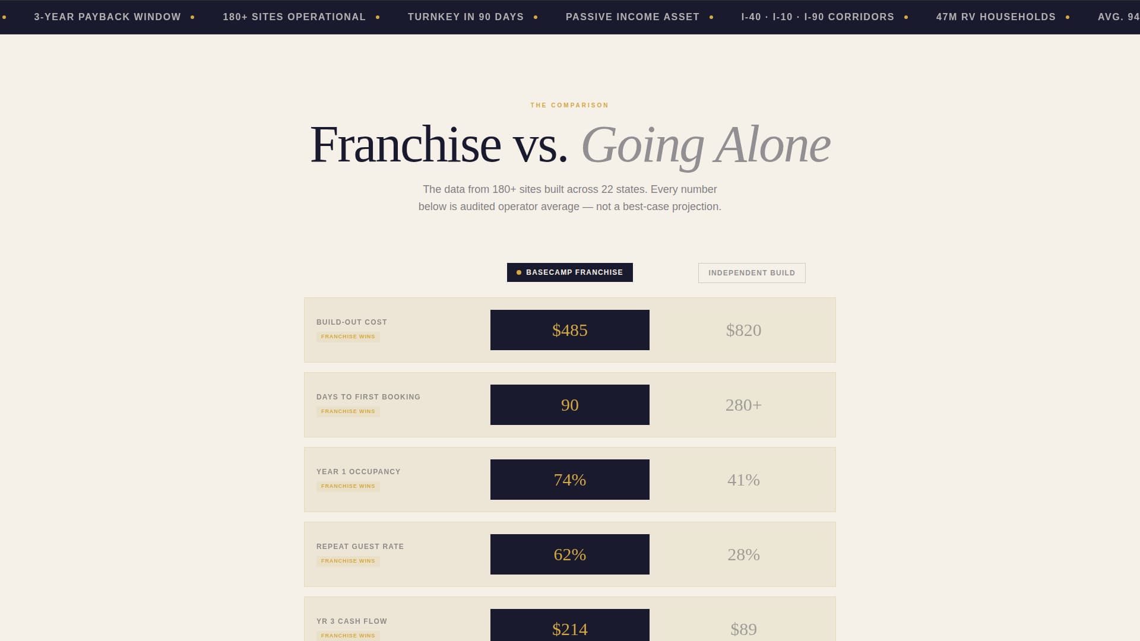Screen dimensions: 1140x641
Task: Click the dot separator after Passive Income Asset
Action: (711, 17)
